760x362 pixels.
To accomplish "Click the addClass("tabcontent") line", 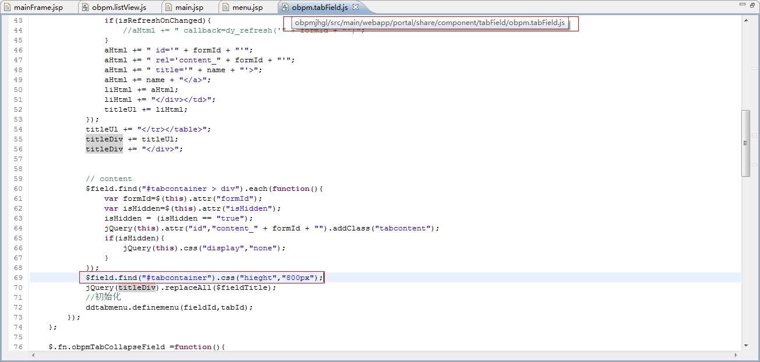I will 272,228.
